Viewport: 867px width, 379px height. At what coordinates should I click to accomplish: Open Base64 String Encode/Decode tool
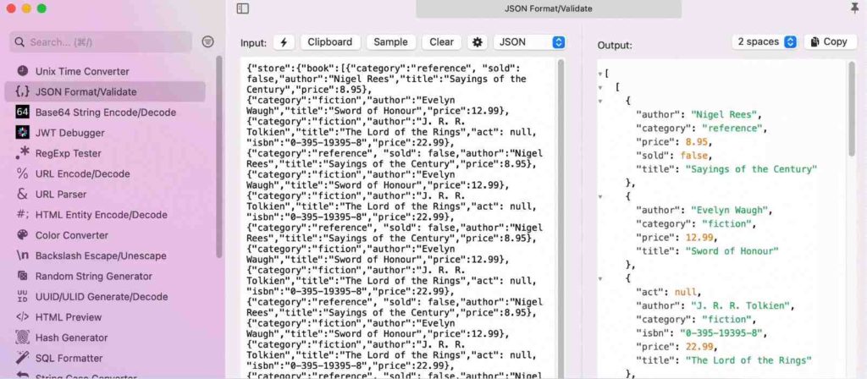105,113
